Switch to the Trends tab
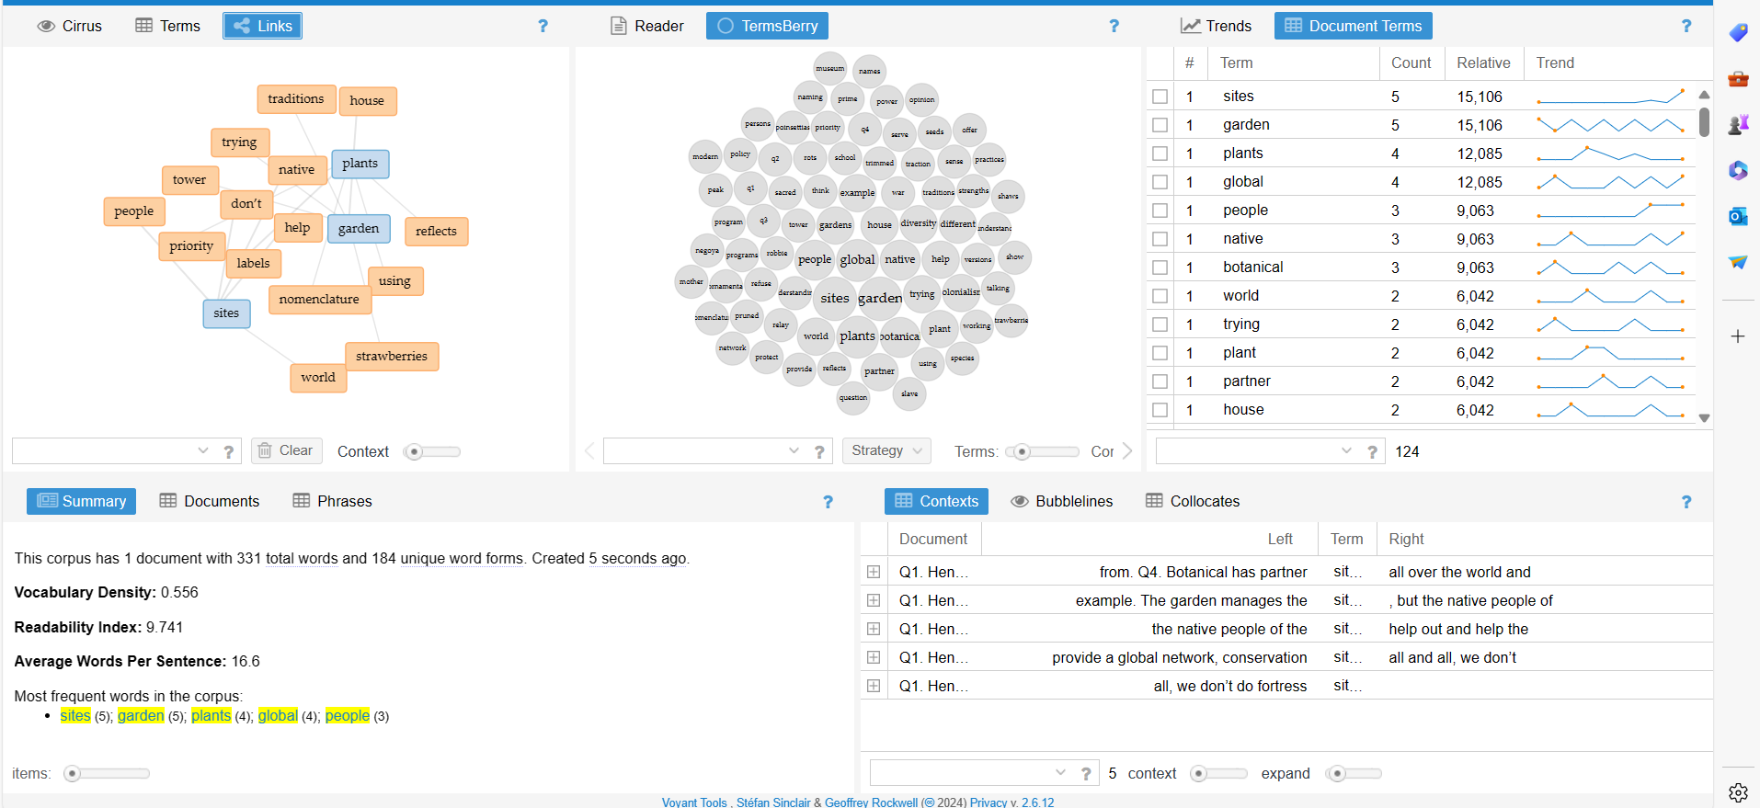1760x808 pixels. tap(1216, 26)
